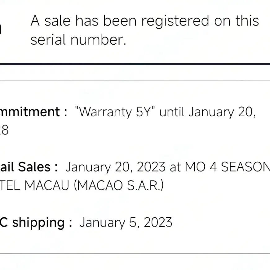Screen dimensions: 270x270
Task: Select the 'Warranty 5Y' quoted text
Action: click(x=115, y=112)
